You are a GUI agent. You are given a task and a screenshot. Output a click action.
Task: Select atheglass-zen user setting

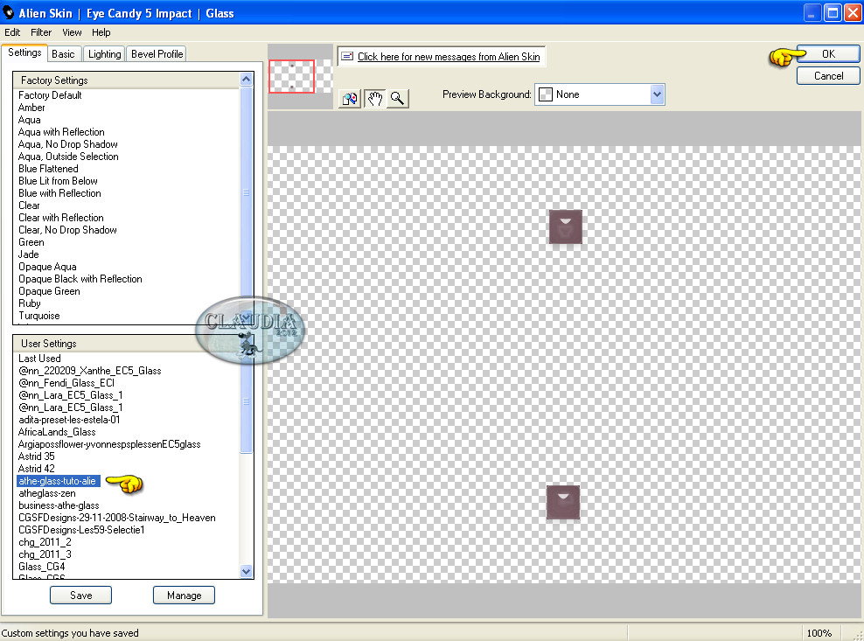pos(47,493)
